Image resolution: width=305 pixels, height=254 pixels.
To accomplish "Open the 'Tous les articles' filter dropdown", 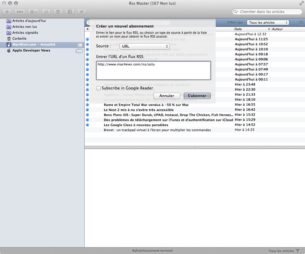I will (x=268, y=22).
